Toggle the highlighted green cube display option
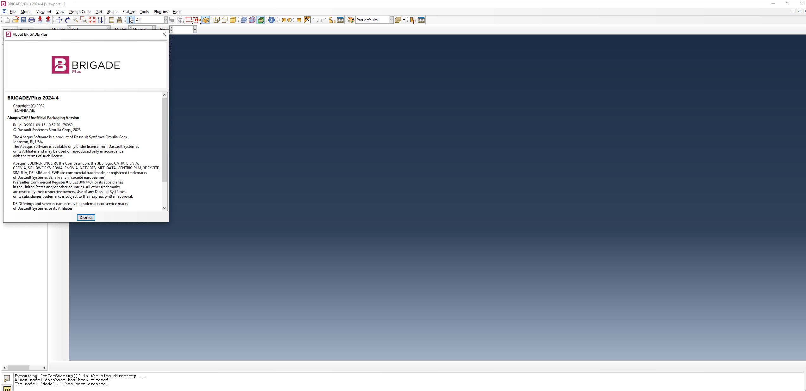The width and height of the screenshot is (806, 391). [x=261, y=20]
